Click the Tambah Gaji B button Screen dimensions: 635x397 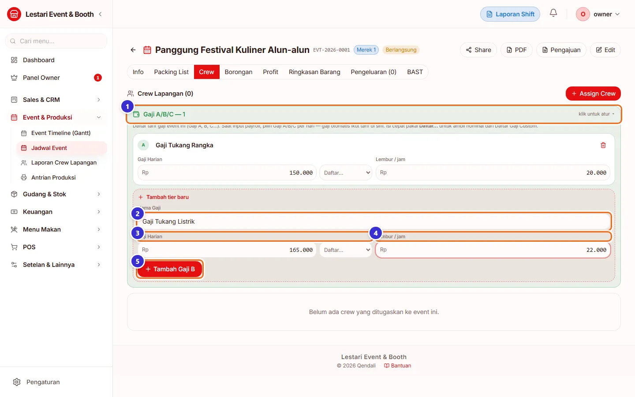pyautogui.click(x=170, y=269)
